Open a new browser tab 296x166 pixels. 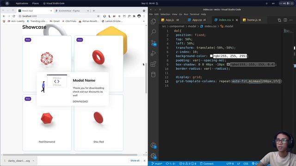pos(94,11)
